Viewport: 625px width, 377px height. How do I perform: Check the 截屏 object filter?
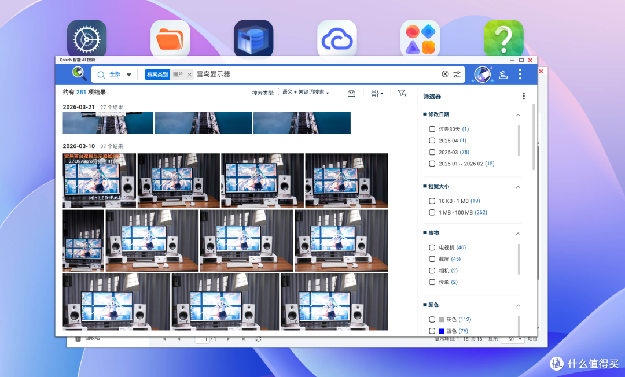pyautogui.click(x=432, y=259)
